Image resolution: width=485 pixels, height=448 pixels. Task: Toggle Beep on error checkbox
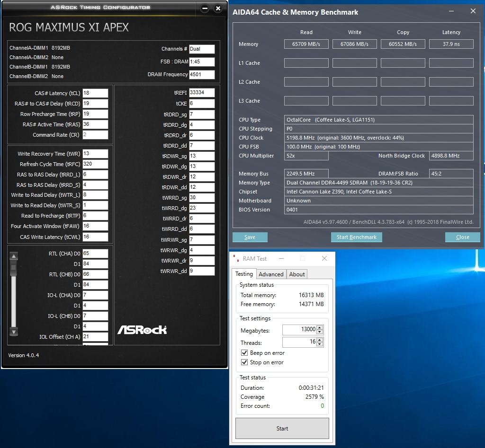(244, 353)
